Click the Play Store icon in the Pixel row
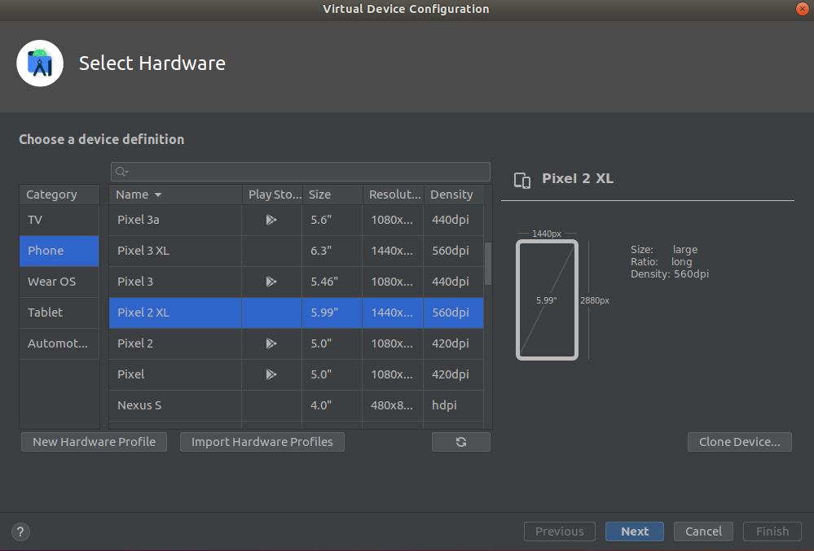Viewport: 814px width, 551px height. [x=271, y=374]
